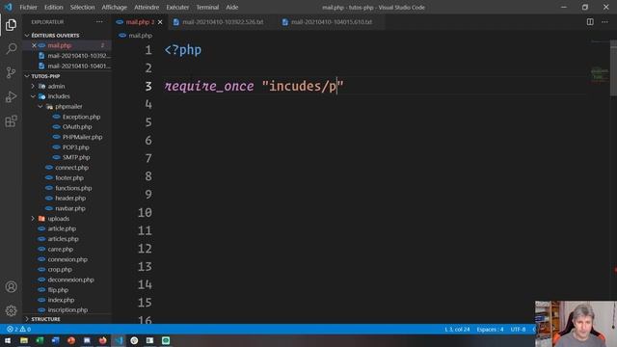Open the Explorer view in activity bar
This screenshot has width=617, height=347.
(11, 25)
